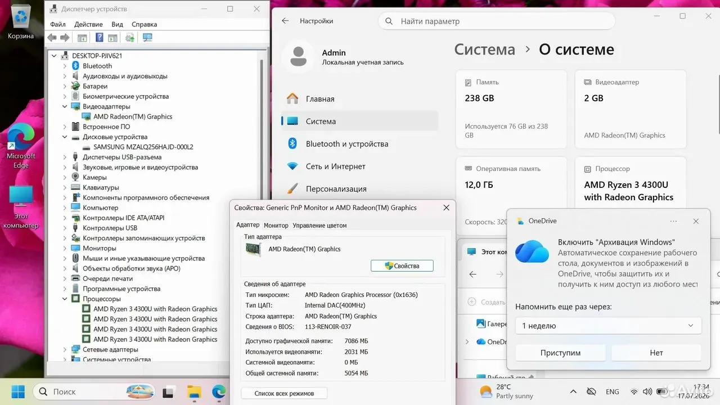Open Edge browser from taskbar
The width and height of the screenshot is (720, 405).
[218, 391]
